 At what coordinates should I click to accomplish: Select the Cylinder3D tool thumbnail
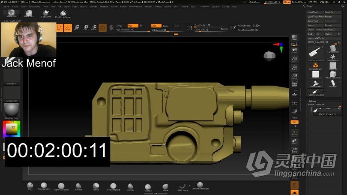tap(332, 49)
